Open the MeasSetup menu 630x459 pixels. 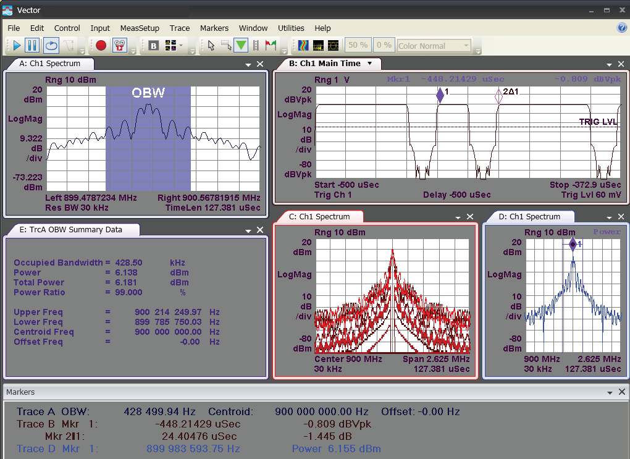tap(140, 28)
